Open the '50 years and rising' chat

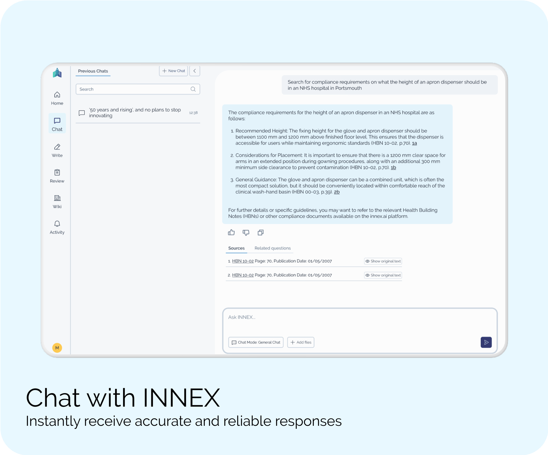pos(135,113)
